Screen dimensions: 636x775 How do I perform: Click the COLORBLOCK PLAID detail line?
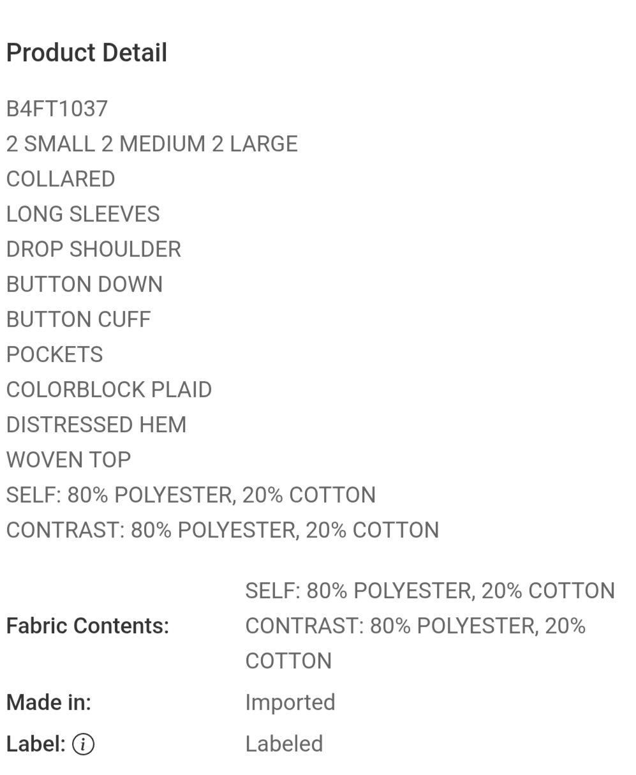(x=109, y=389)
